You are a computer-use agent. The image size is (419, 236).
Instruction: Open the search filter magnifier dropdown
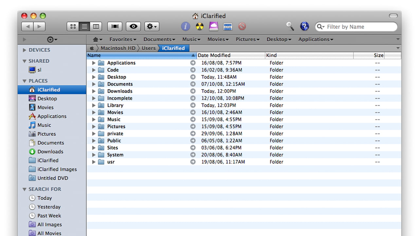tap(321, 27)
